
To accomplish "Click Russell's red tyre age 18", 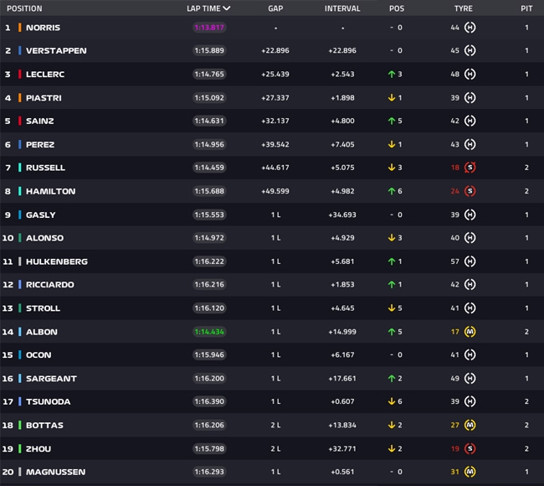I will coord(454,168).
